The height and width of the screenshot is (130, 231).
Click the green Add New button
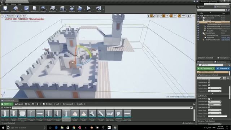(x=7, y=104)
